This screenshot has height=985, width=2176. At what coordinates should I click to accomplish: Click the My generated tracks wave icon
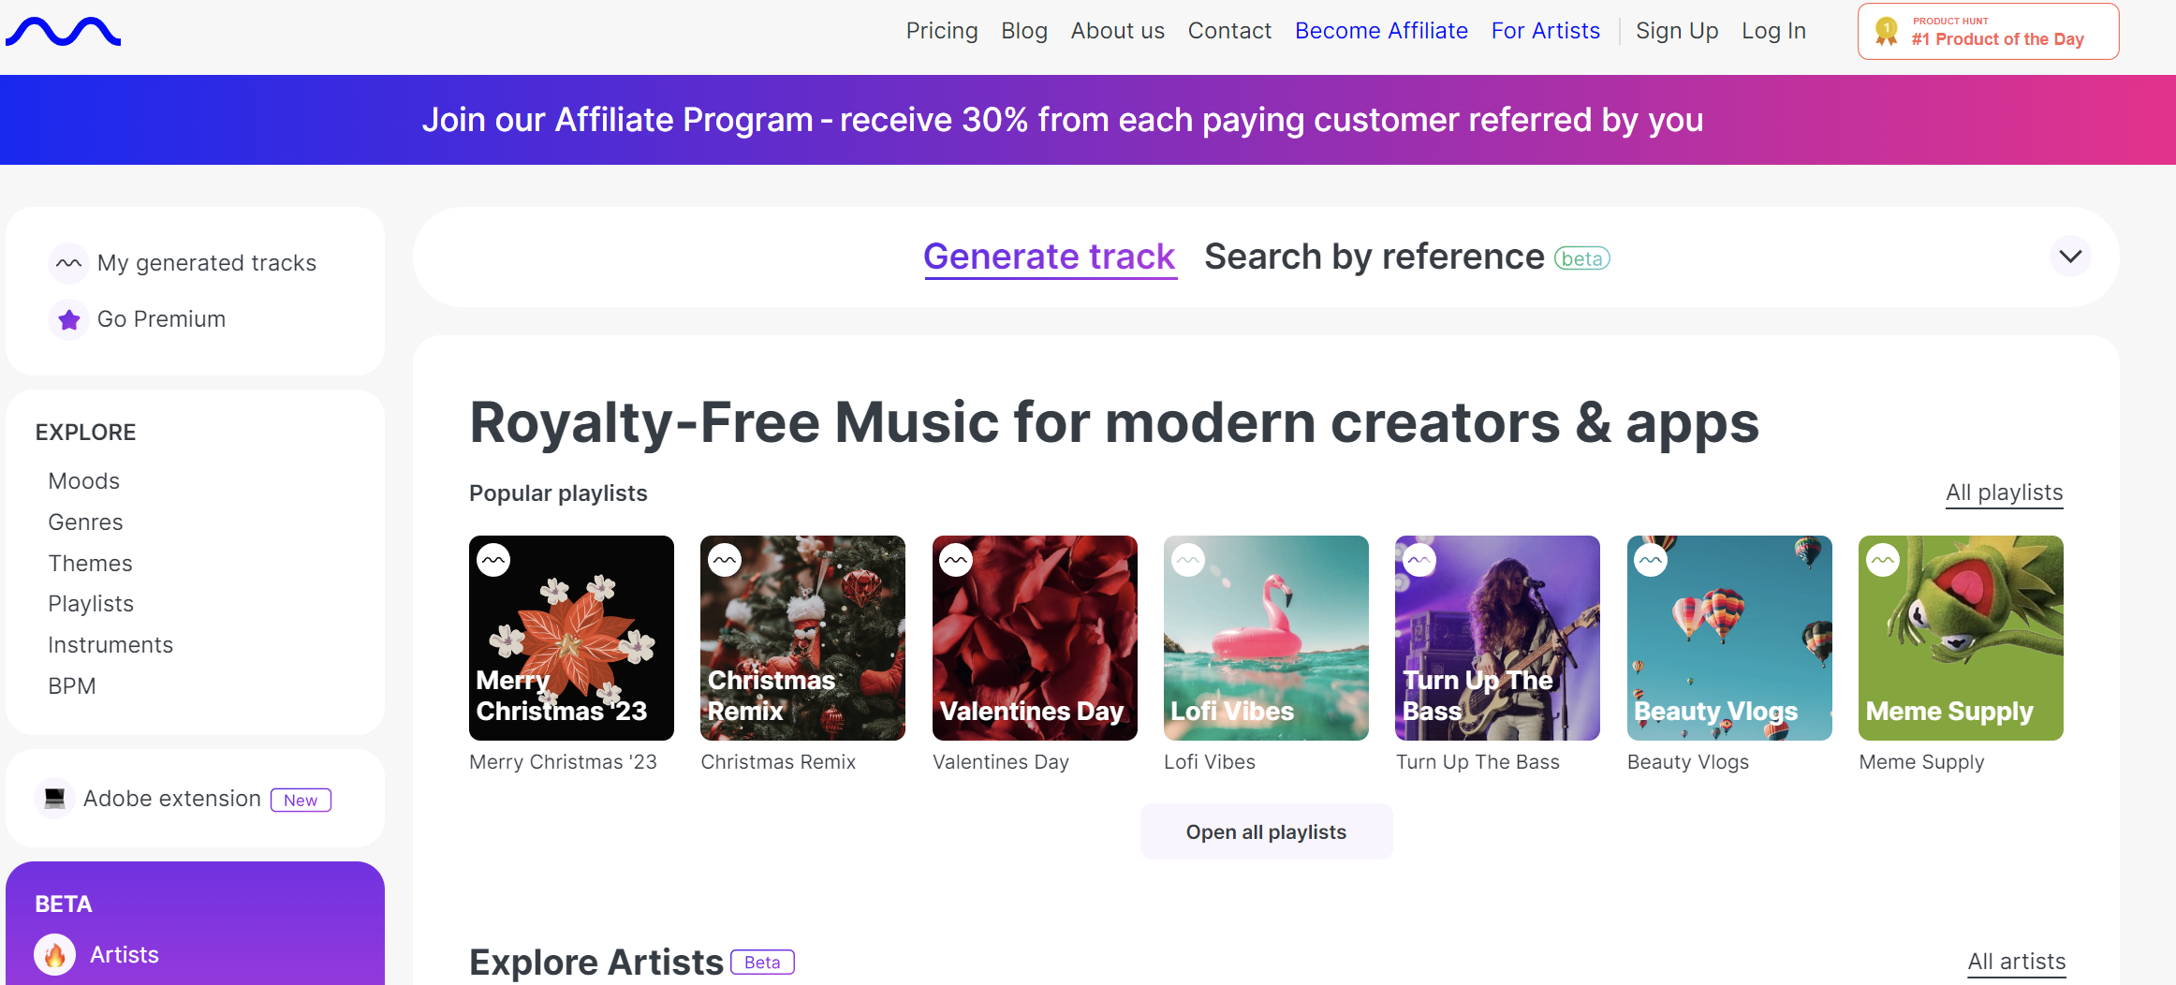tap(68, 263)
